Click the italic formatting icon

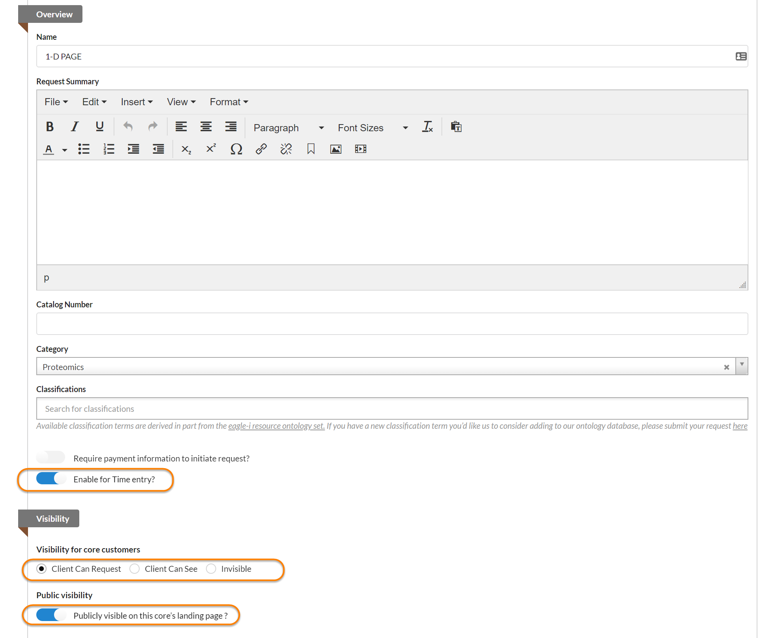[75, 127]
